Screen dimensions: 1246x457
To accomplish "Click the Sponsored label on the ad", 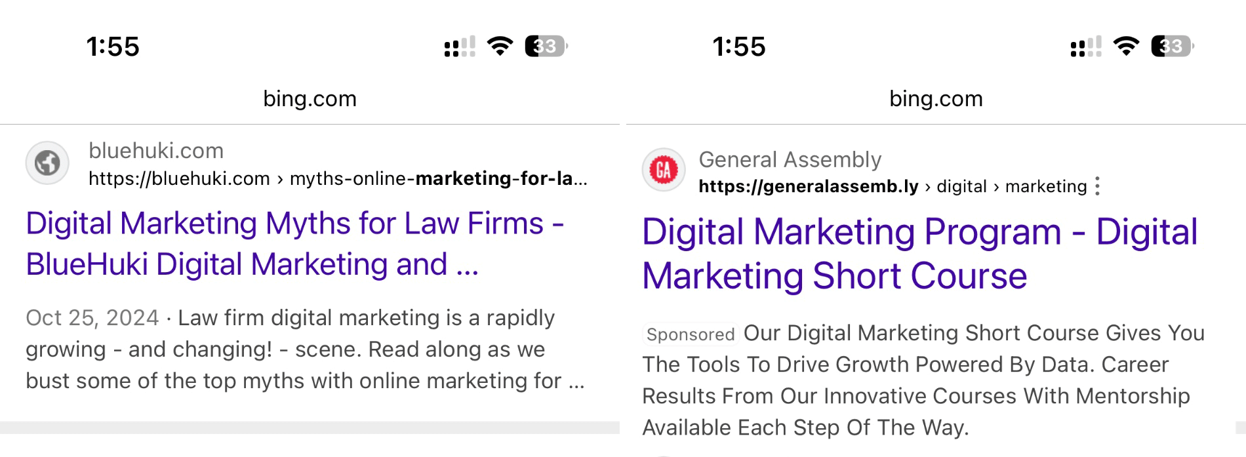I will [x=690, y=334].
